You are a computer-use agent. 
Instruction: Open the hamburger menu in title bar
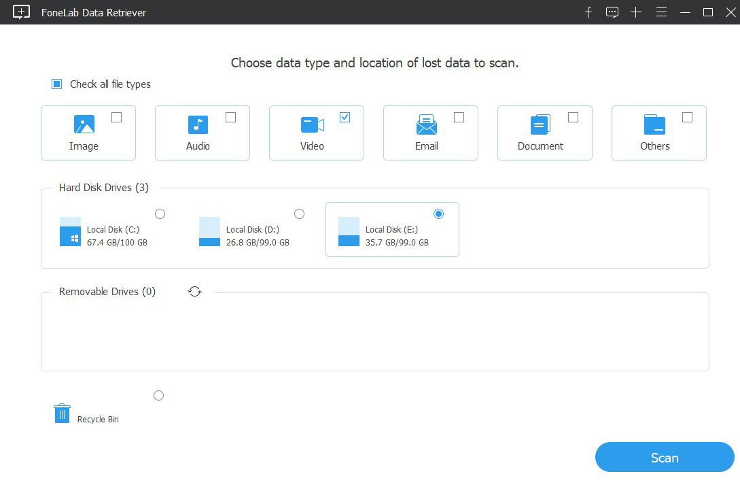[661, 12]
